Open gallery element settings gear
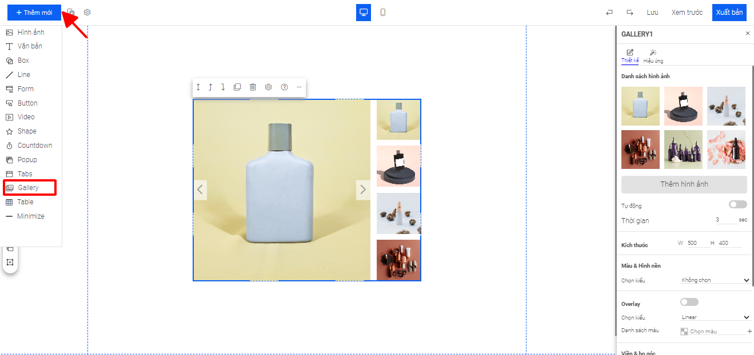The image size is (754, 355). pos(268,87)
